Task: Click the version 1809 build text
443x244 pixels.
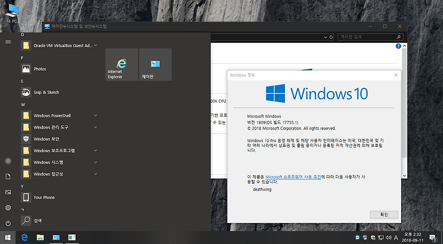Action: [x=273, y=122]
